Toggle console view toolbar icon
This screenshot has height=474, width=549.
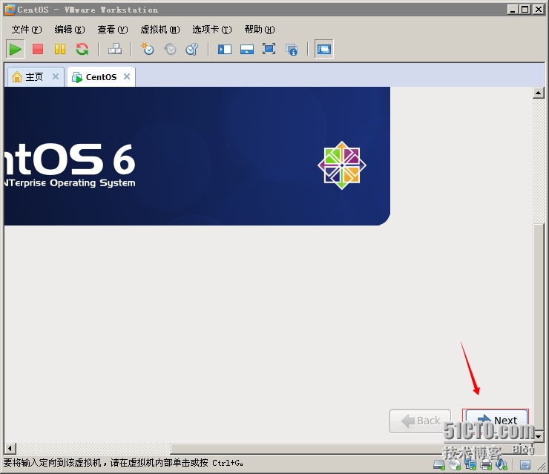tap(324, 49)
